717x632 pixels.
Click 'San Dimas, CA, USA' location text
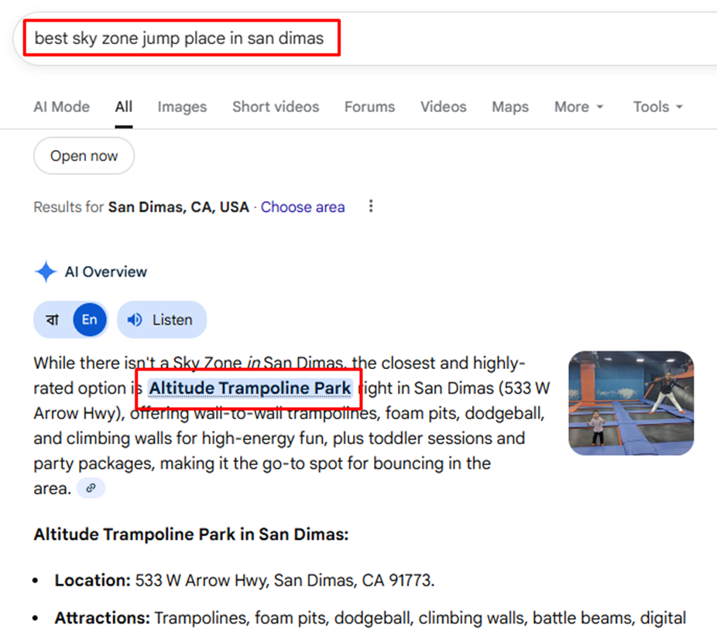pyautogui.click(x=178, y=207)
